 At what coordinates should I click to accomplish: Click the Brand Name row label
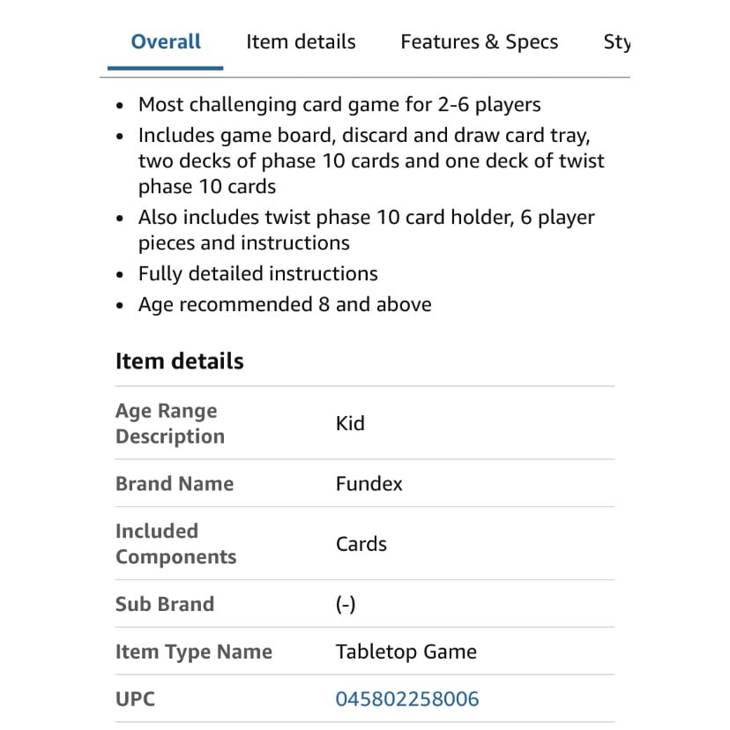click(x=175, y=483)
